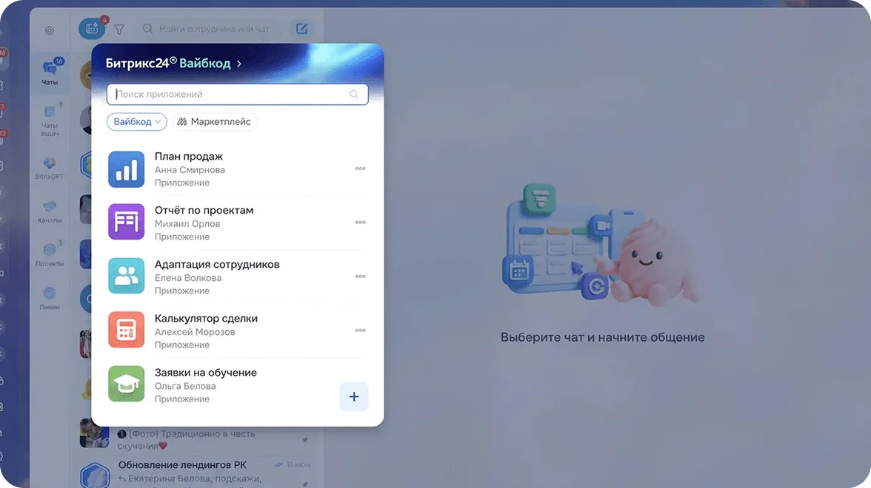This screenshot has height=488, width=871.
Task: Select the Отчёт по проектам app title
Action: (204, 210)
